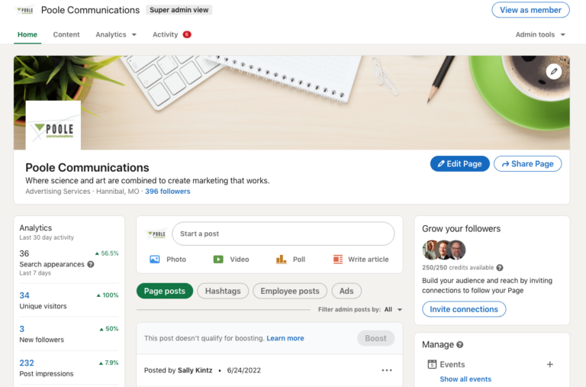586x387 pixels.
Task: Open help icon next to Search appearances
Action: pyautogui.click(x=91, y=264)
